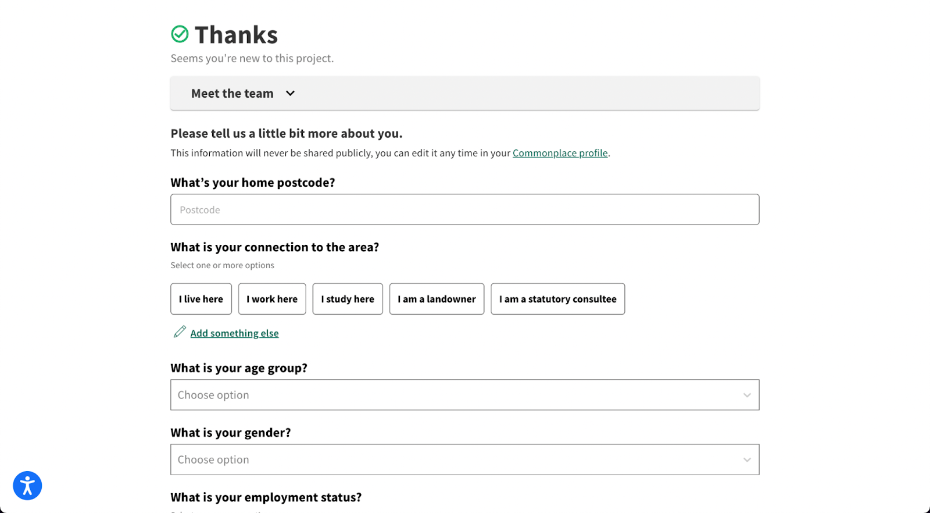Click the 'Add something else' link
This screenshot has height=513, width=930.
point(234,333)
